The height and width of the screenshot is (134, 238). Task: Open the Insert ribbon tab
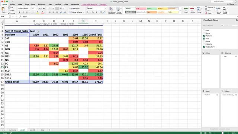coord(13,4)
